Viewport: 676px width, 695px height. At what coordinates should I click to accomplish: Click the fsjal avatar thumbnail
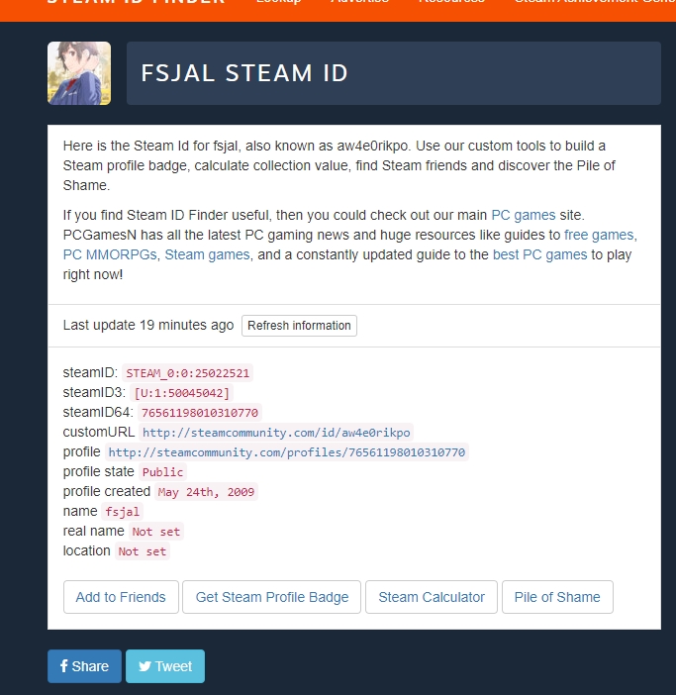79,73
